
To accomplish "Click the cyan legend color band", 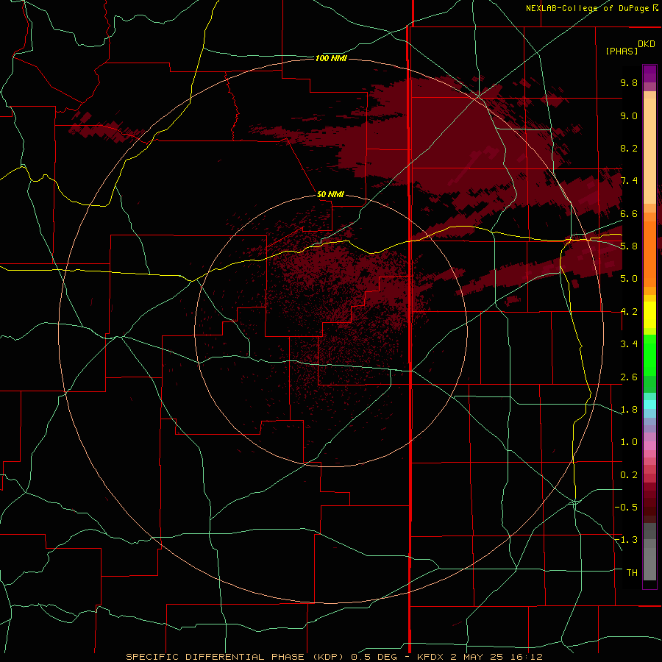I will point(649,405).
